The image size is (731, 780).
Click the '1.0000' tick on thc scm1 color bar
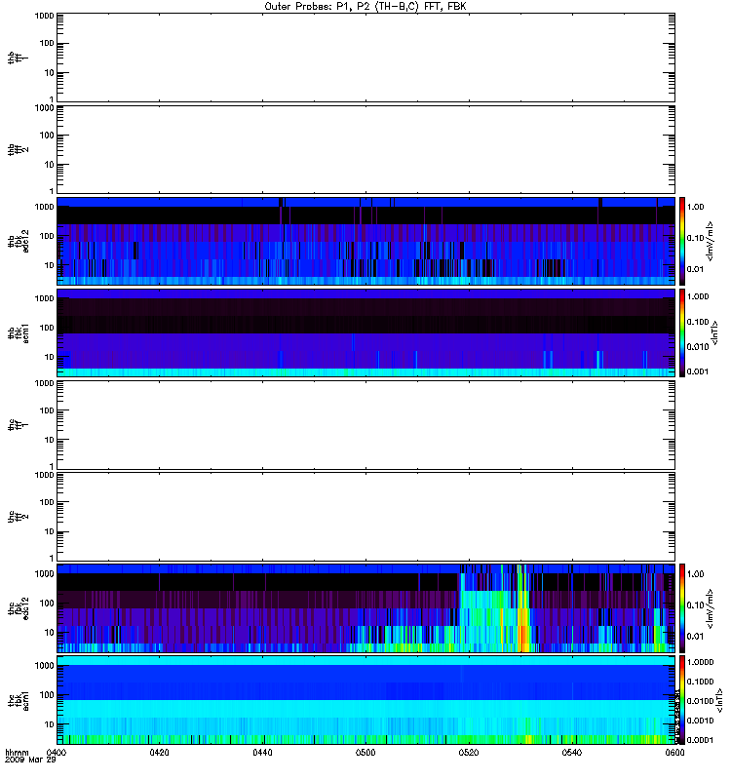pyautogui.click(x=700, y=662)
